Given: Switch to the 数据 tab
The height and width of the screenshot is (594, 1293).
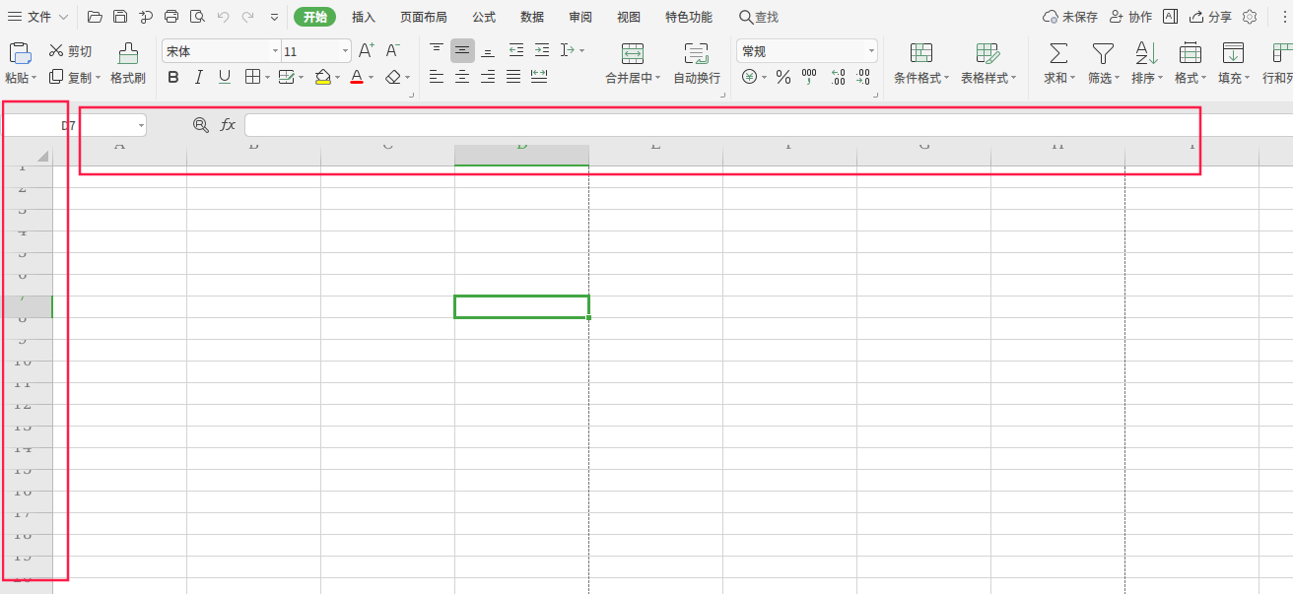Looking at the screenshot, I should [x=532, y=17].
